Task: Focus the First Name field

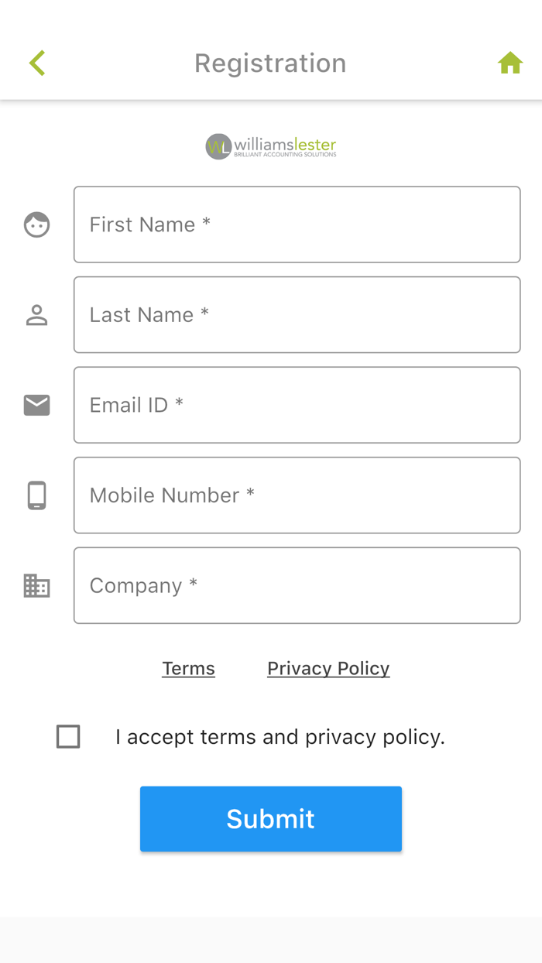Action: tap(297, 224)
